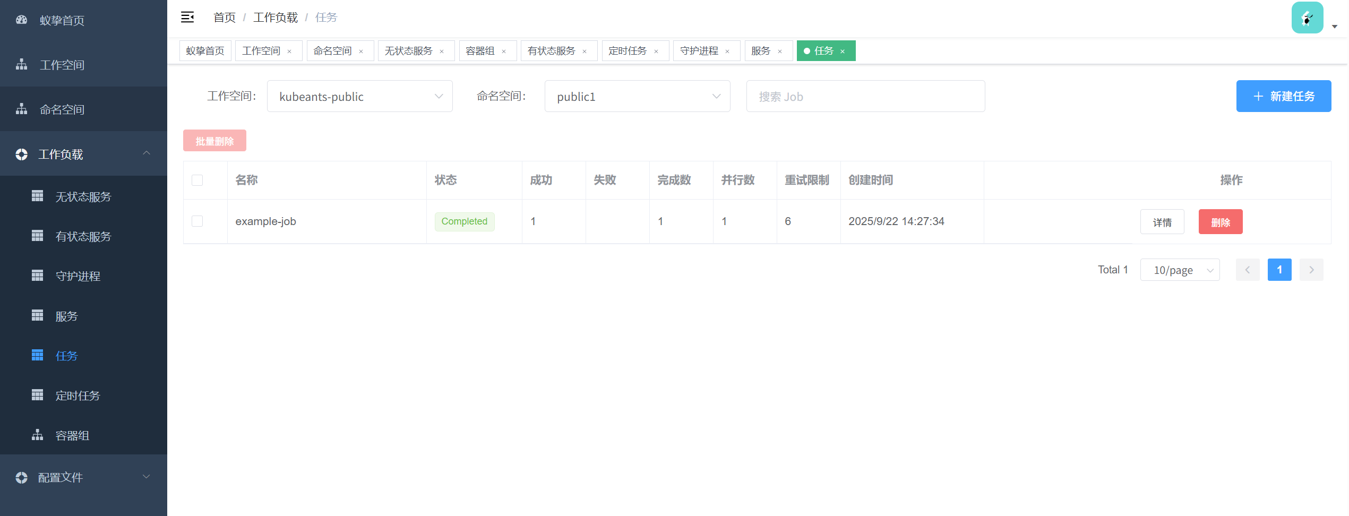Toggle the select-all checkbox in table header
The width and height of the screenshot is (1349, 516).
(x=197, y=180)
